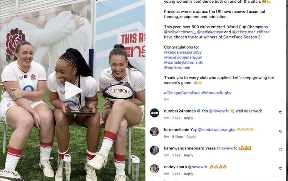Open @kelsey.mae.clifford profile link
The image size is (288, 181).
[251, 32]
